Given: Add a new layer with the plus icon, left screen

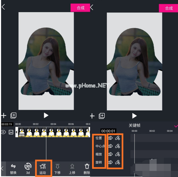Looking at the screenshot, I should [4, 115].
